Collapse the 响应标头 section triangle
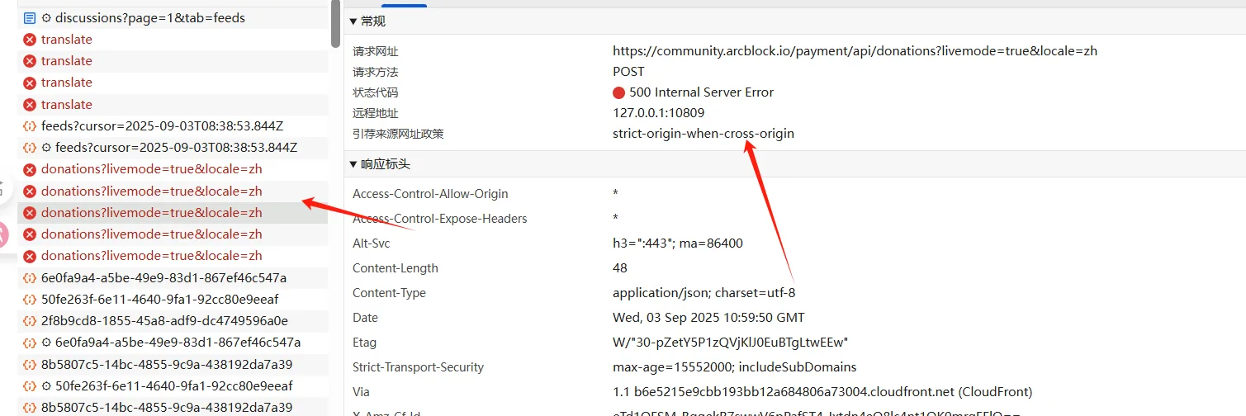This screenshot has width=1246, height=416. pos(353,164)
